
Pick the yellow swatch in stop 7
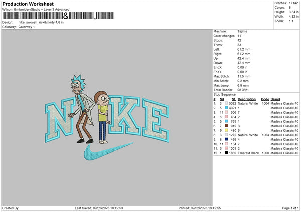[x=227, y=130]
